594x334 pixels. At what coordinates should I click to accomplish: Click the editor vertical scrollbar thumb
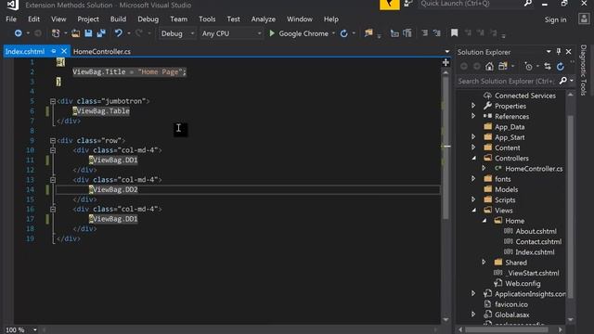(x=445, y=148)
